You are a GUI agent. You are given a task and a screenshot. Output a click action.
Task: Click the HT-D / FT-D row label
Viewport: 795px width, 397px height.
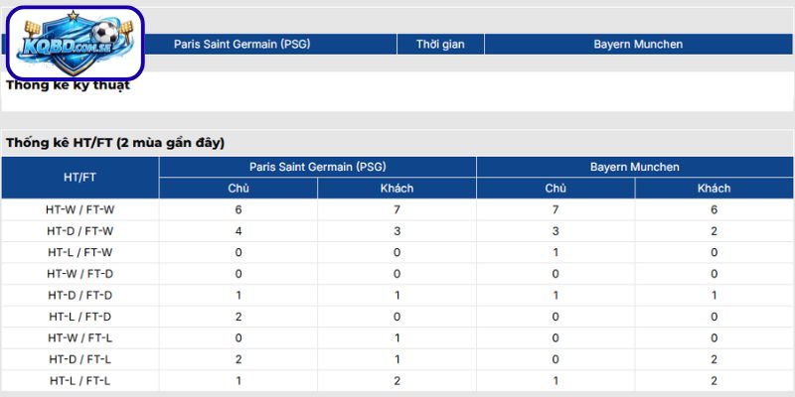(x=79, y=295)
